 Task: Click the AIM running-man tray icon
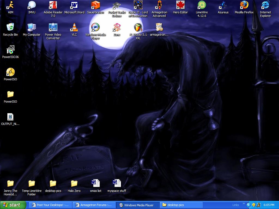[x=259, y=205]
